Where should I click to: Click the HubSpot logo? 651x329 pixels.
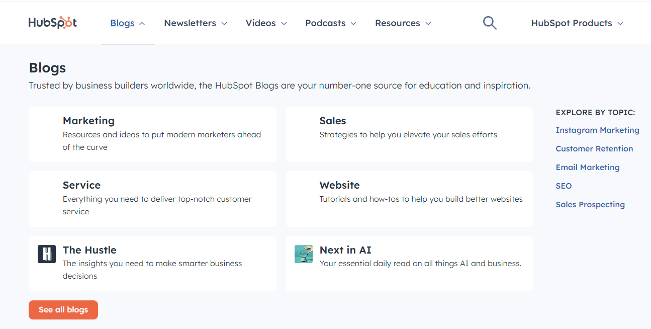click(52, 23)
